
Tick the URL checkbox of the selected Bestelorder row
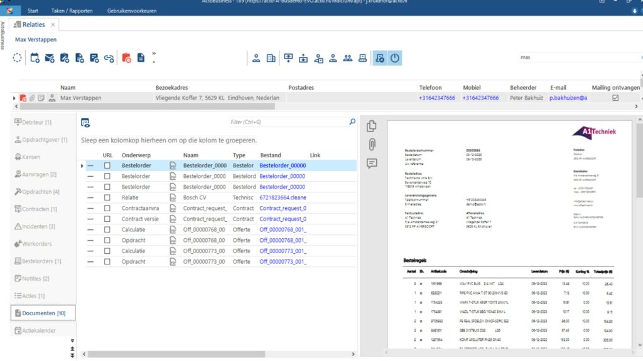(x=107, y=165)
